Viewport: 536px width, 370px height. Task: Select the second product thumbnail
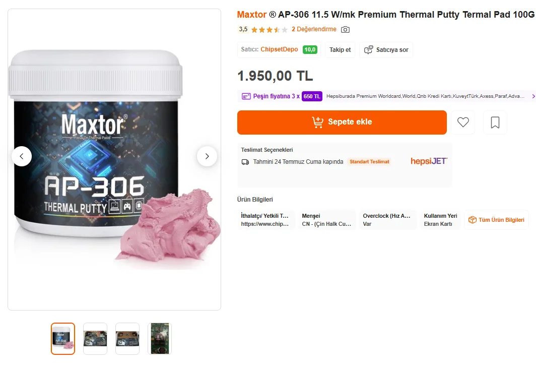click(95, 339)
